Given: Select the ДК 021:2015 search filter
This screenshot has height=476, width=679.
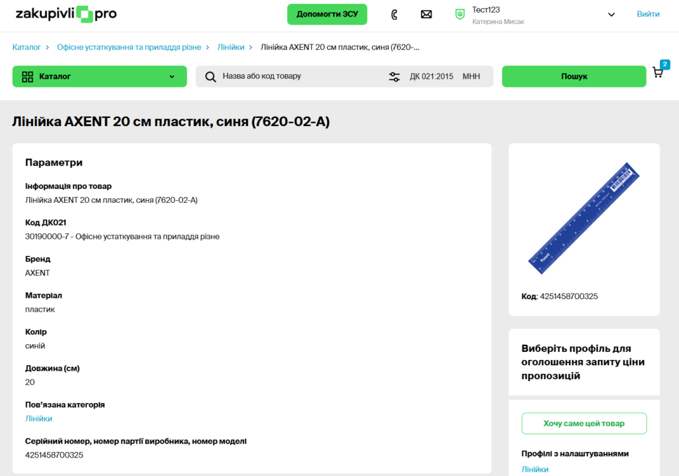Looking at the screenshot, I should point(431,76).
